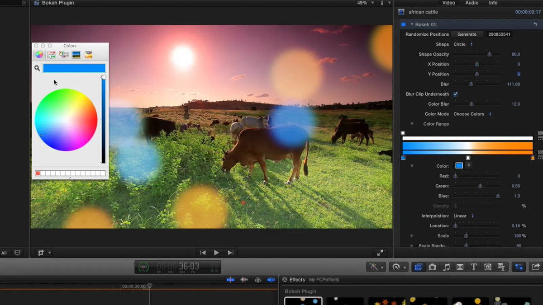Open the Generators browser icon
The width and height of the screenshot is (543, 305).
point(488,267)
